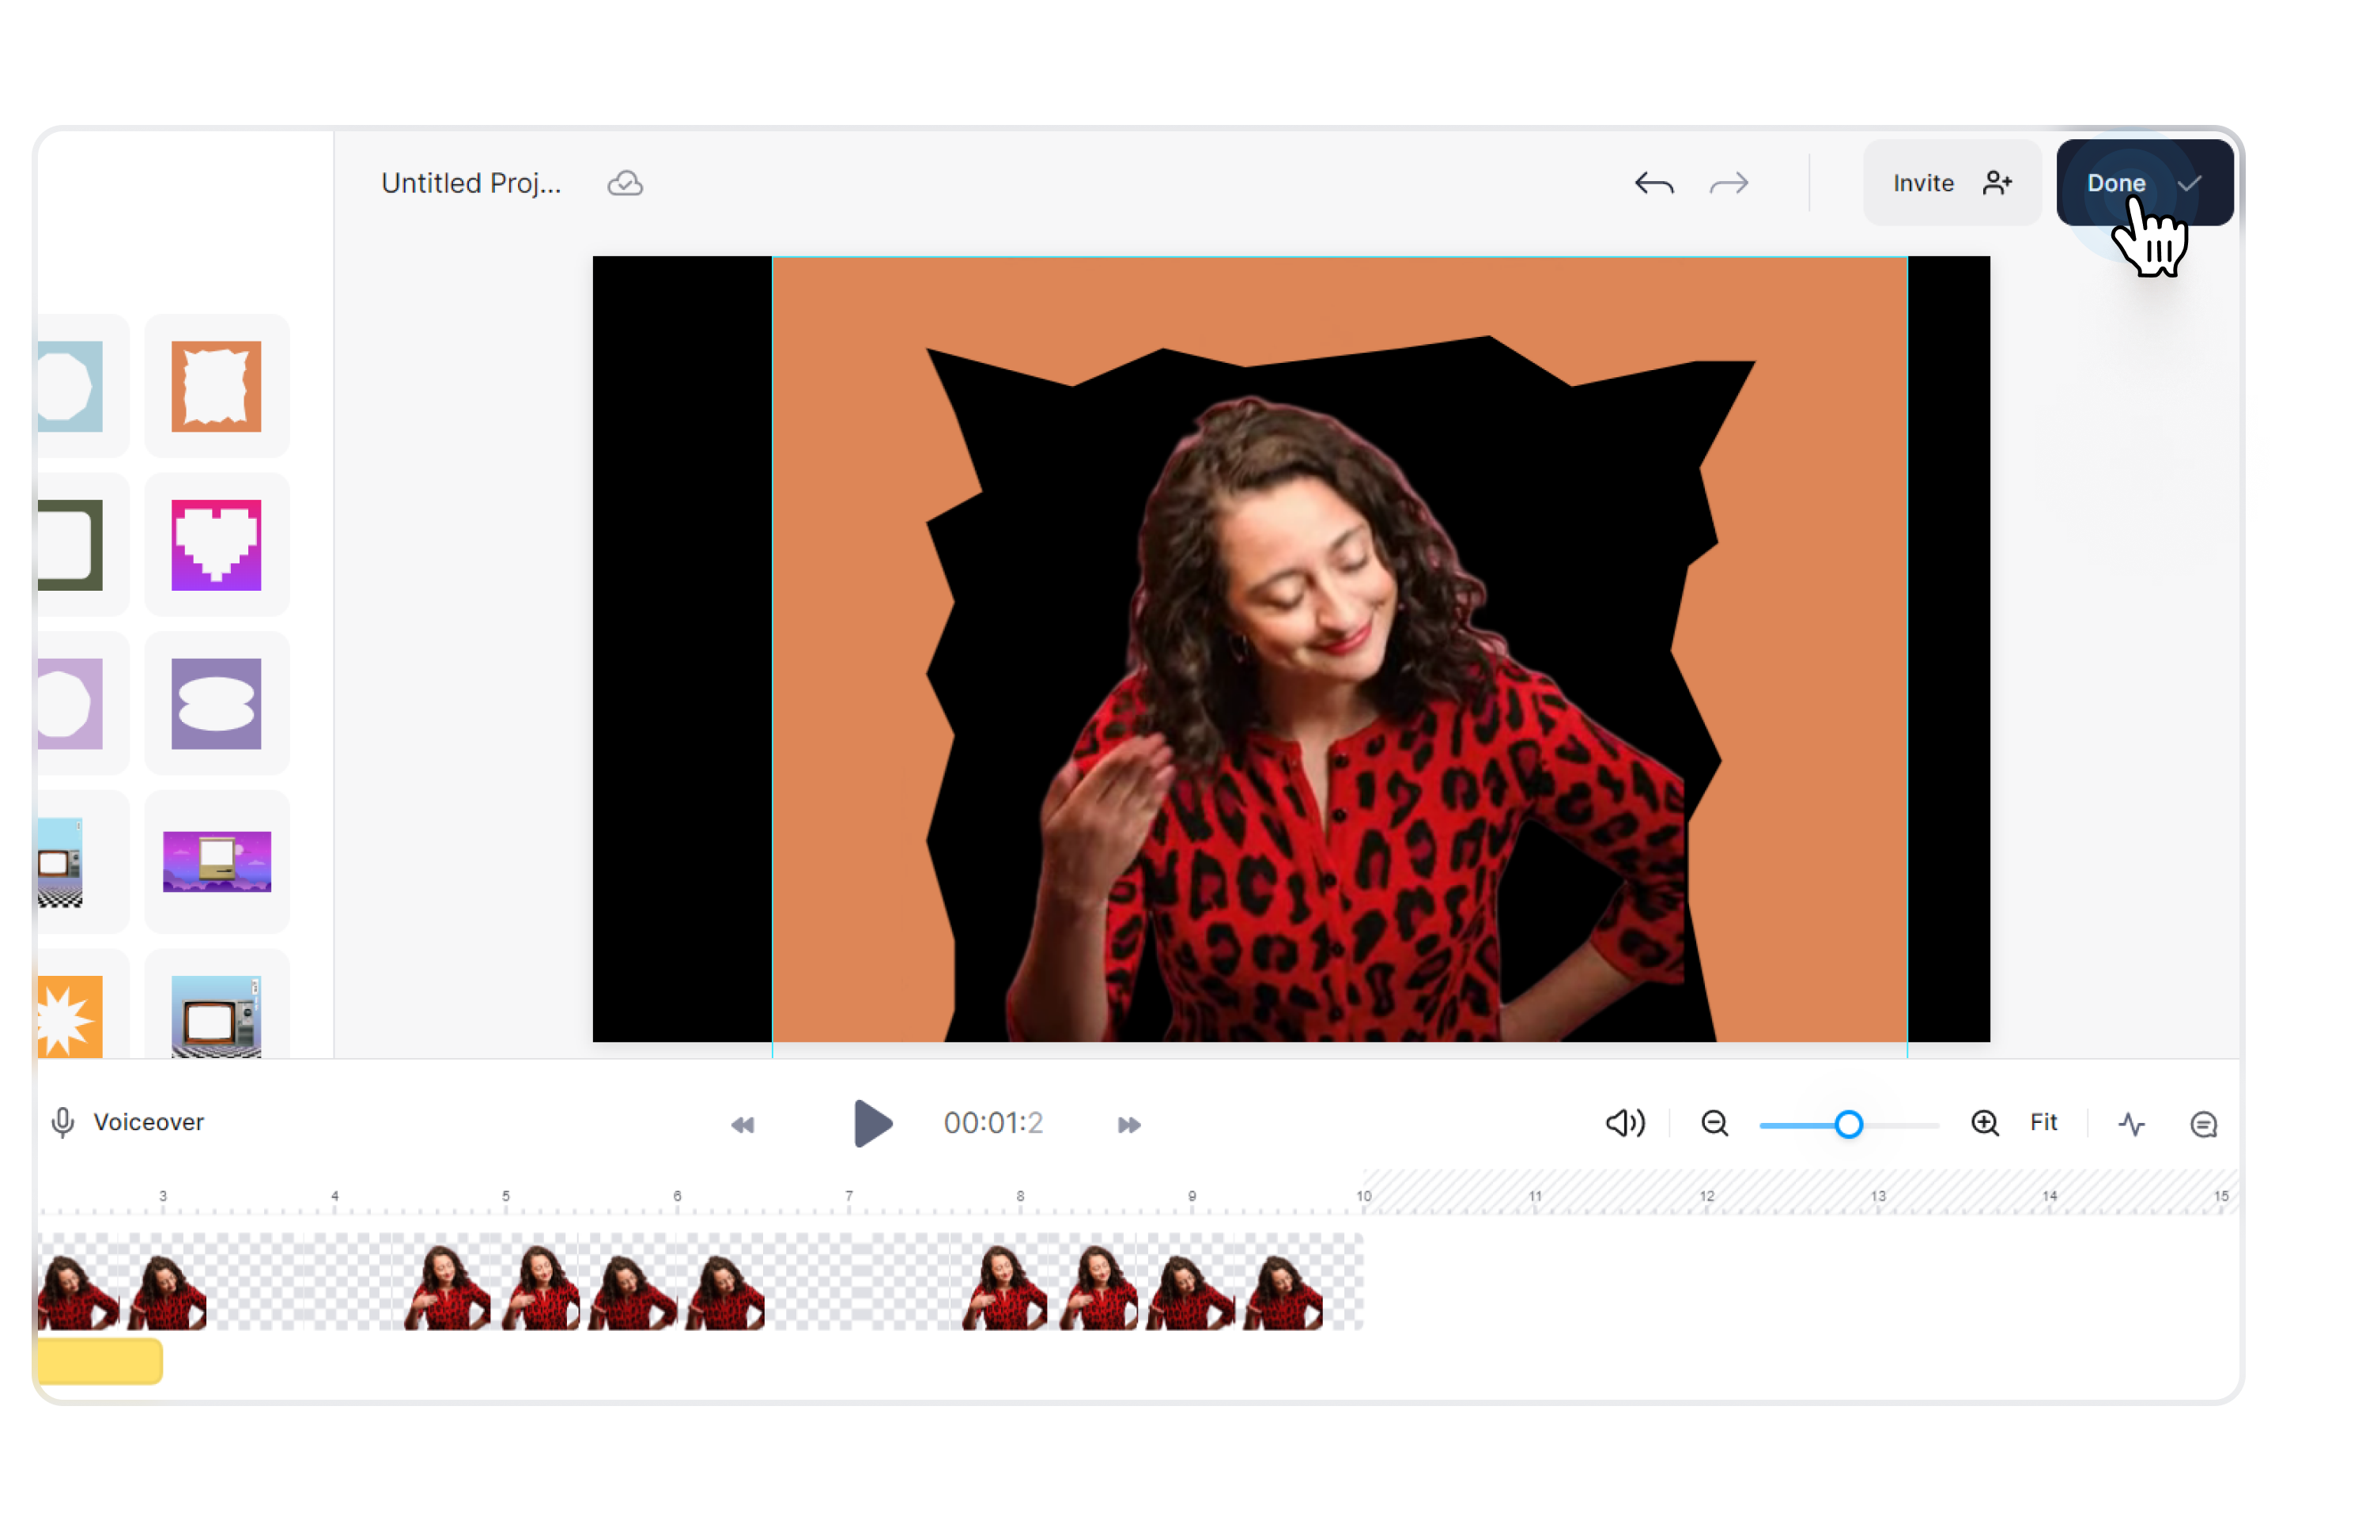2362x1531 pixels.
Task: Click the rewind skip-back button
Action: pos(743,1125)
